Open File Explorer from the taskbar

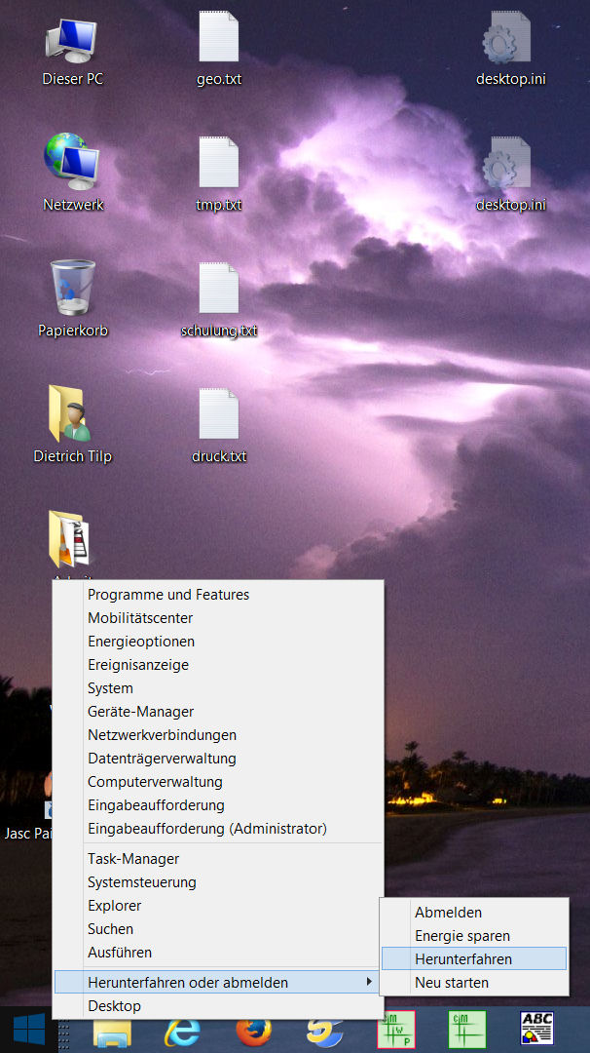pyautogui.click(x=112, y=1031)
